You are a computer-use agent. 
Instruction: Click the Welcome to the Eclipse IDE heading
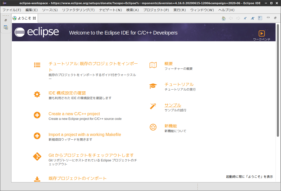coord(123,33)
